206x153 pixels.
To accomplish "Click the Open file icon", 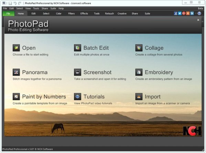I will [x=16, y=48].
